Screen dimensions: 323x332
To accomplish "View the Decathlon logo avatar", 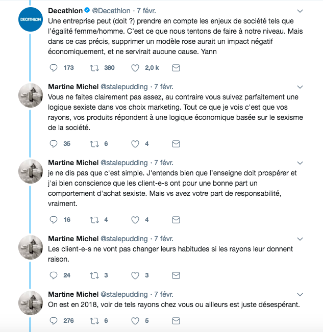I will pyautogui.click(x=31, y=19).
